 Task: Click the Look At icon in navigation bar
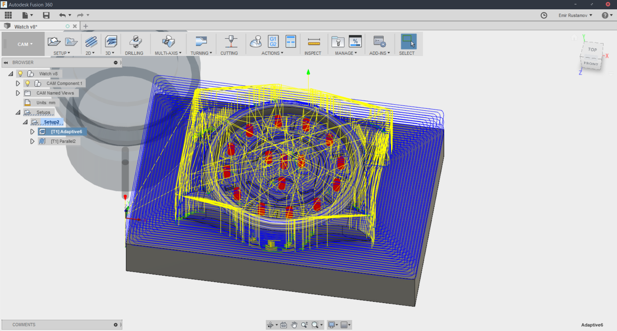coord(284,325)
